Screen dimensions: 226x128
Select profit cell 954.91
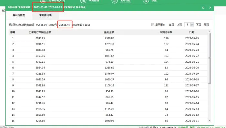click(x=109, y=91)
